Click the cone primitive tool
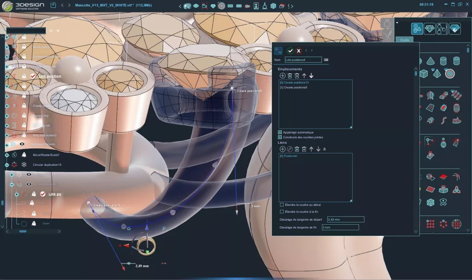 430,61
